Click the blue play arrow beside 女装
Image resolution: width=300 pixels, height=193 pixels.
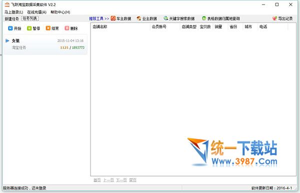pyautogui.click(x=7, y=40)
